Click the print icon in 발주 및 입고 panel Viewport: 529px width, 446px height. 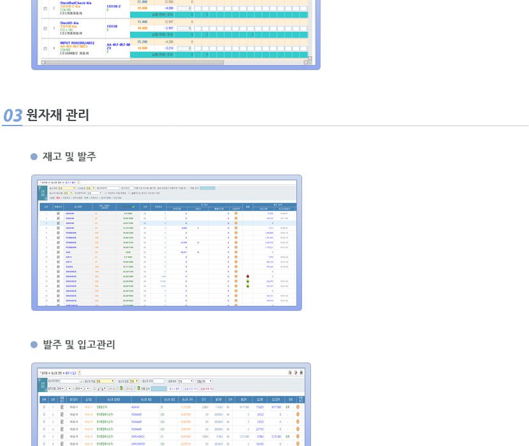290,372
